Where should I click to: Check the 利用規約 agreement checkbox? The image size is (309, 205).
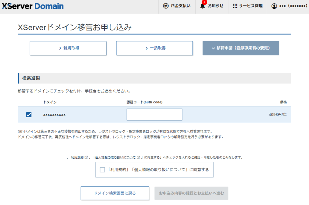coord(102,170)
